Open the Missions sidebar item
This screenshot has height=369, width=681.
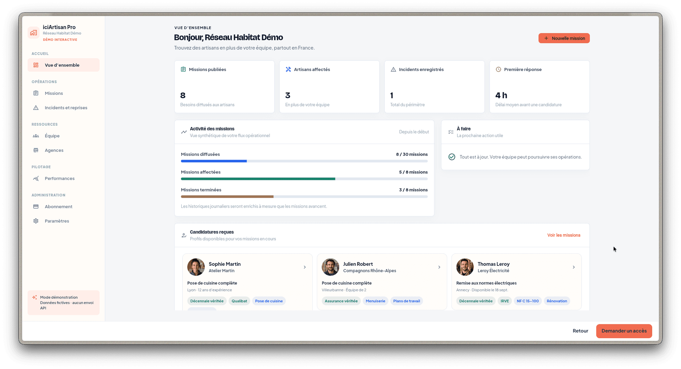63,93
